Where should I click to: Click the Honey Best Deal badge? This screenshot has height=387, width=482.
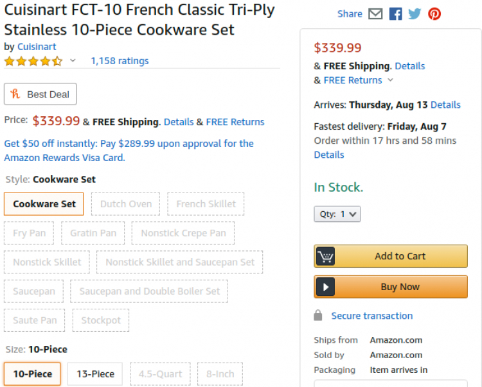(40, 94)
